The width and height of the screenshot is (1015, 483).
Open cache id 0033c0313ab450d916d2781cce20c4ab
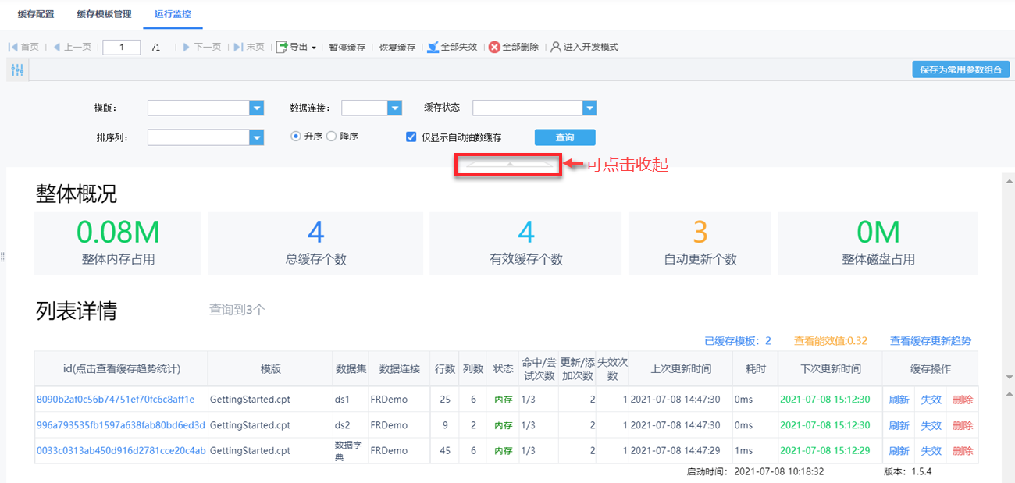tap(121, 451)
